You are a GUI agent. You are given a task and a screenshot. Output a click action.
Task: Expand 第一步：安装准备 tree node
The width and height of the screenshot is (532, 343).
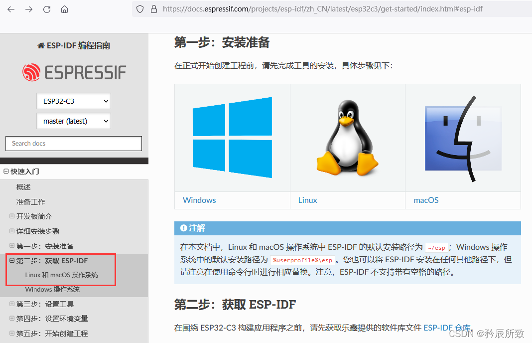click(12, 245)
